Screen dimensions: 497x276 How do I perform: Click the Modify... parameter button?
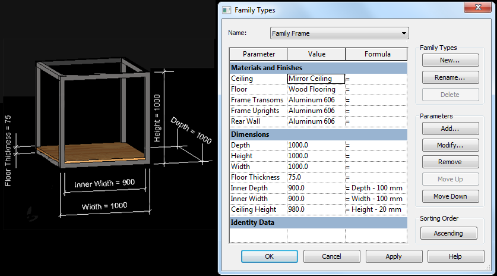450,145
